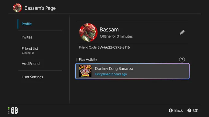Click the Joy-Con controller icon

[14, 110]
